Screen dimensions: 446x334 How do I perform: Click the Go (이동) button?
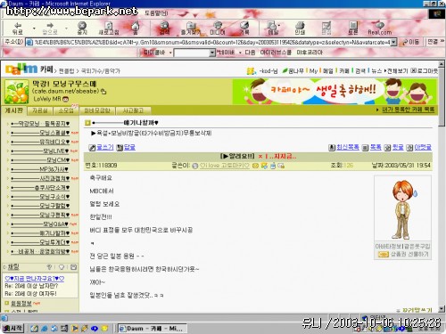coord(410,42)
